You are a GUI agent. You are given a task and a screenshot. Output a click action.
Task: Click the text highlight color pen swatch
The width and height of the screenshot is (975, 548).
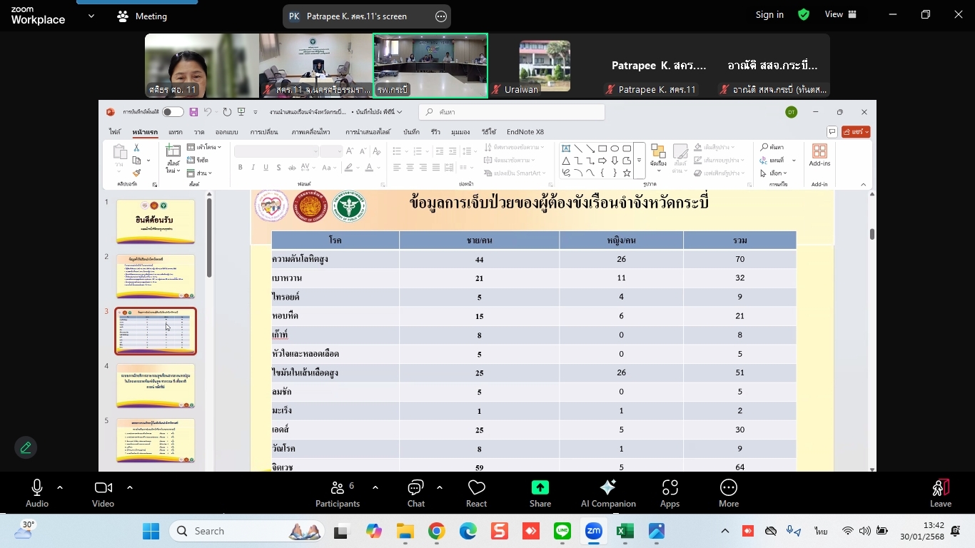coord(348,168)
